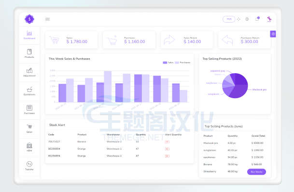This screenshot has height=192, width=294.
Task: Open the HRM sidebar section
Action: (x=29, y=147)
